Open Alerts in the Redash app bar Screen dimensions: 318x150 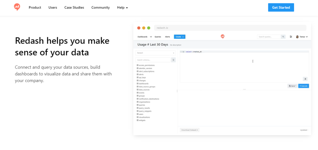point(167,37)
